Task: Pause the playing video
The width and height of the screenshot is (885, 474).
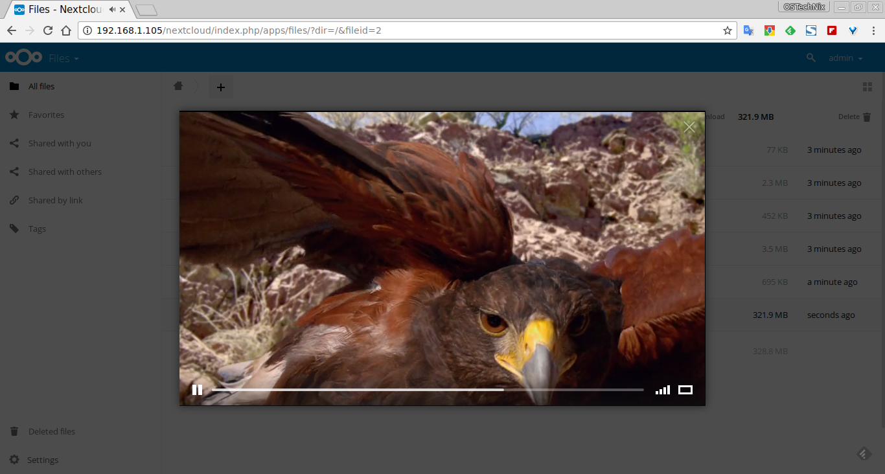Action: tap(197, 390)
